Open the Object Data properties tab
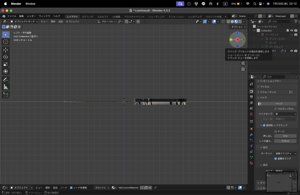Image resolution: width=300 pixels, height=195 pixels. (251, 157)
